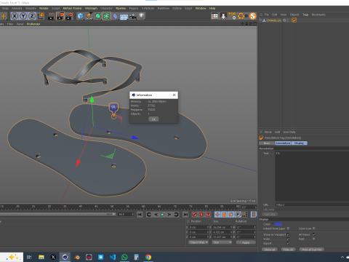Toggle autokeying red button
This screenshot has width=349, height=262.
(x=201, y=215)
